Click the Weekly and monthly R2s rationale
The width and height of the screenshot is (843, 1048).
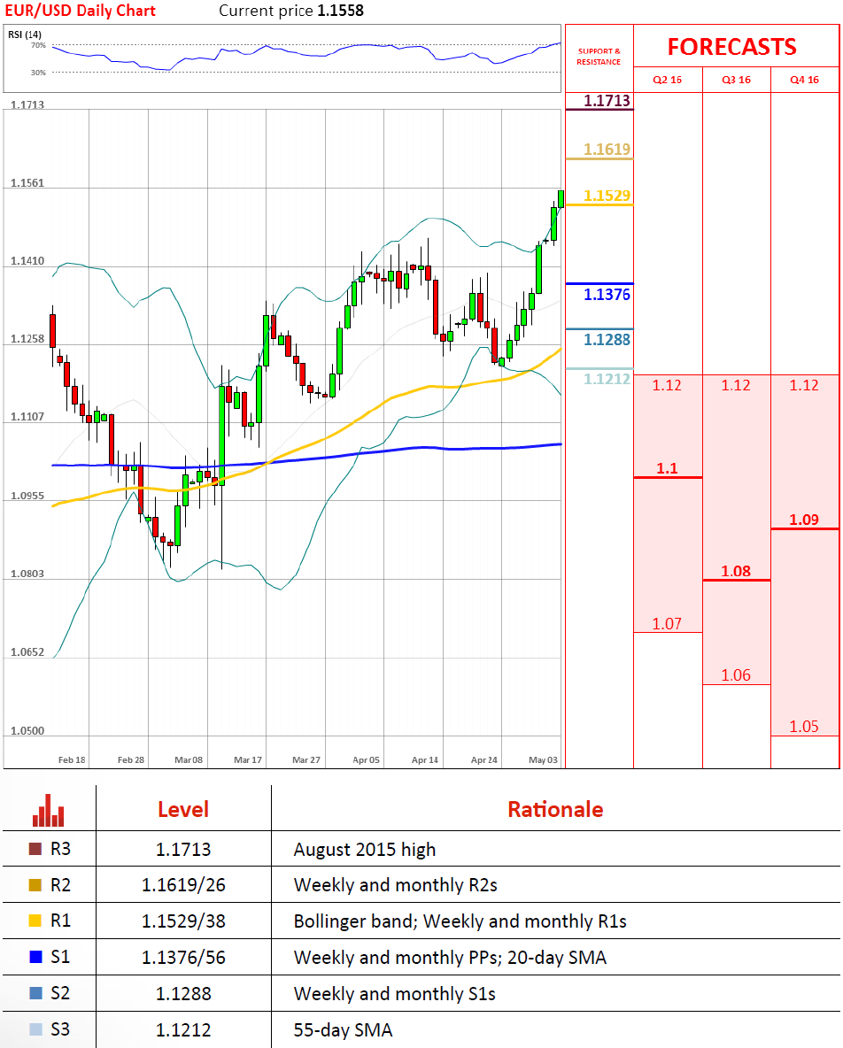point(396,885)
